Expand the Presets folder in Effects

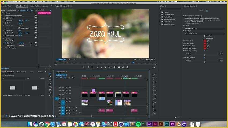click(160, 12)
